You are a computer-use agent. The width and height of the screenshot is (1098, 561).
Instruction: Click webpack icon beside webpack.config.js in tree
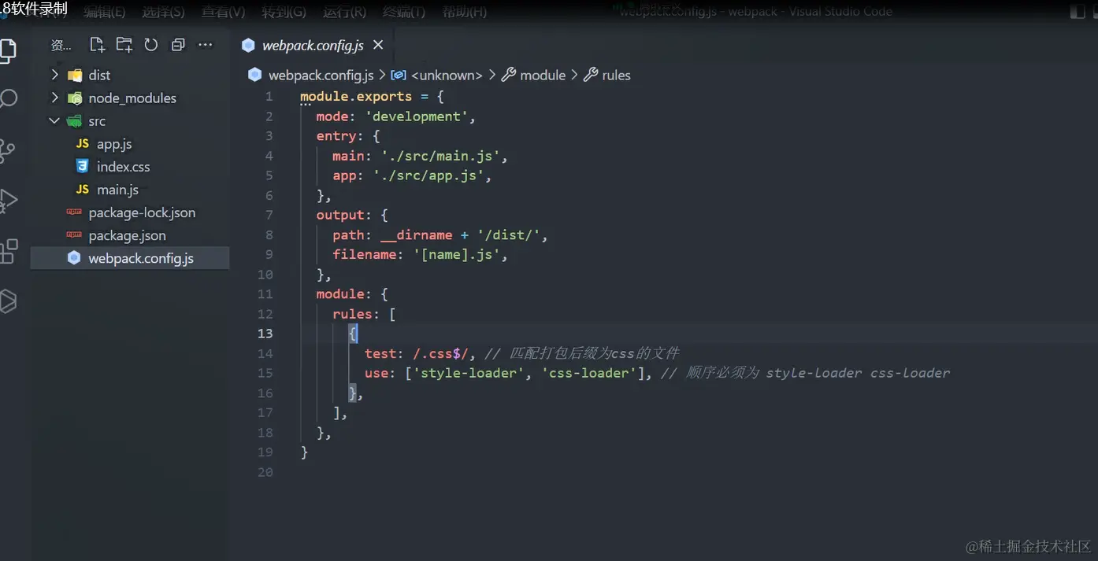[x=74, y=257]
